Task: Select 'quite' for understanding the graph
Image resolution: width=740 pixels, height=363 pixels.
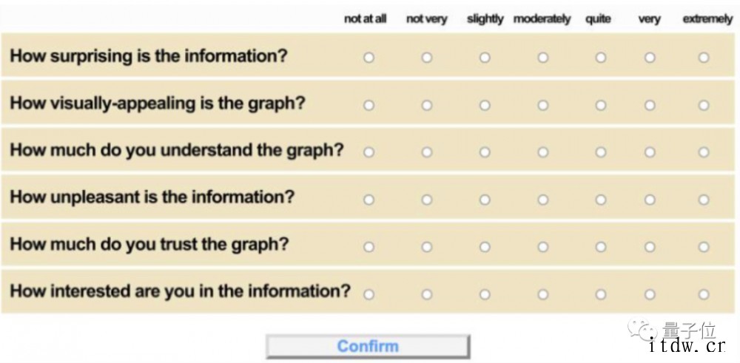Action: click(600, 152)
